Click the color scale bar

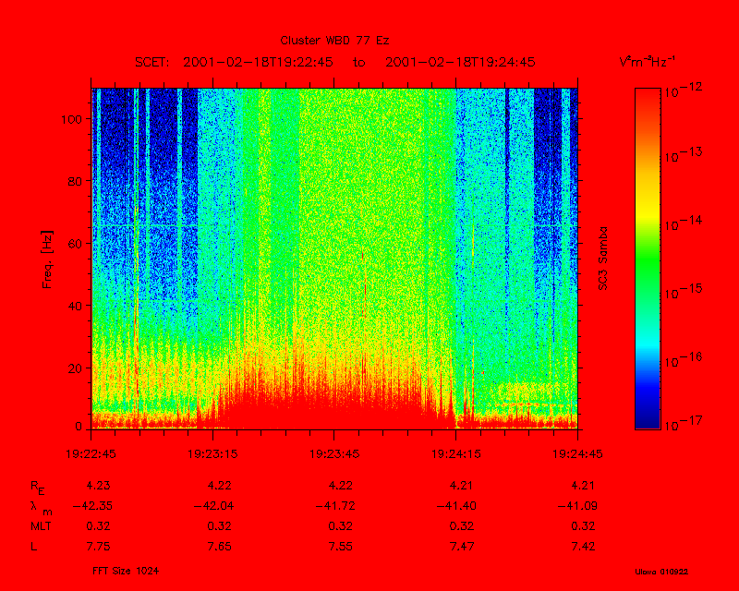tap(648, 258)
